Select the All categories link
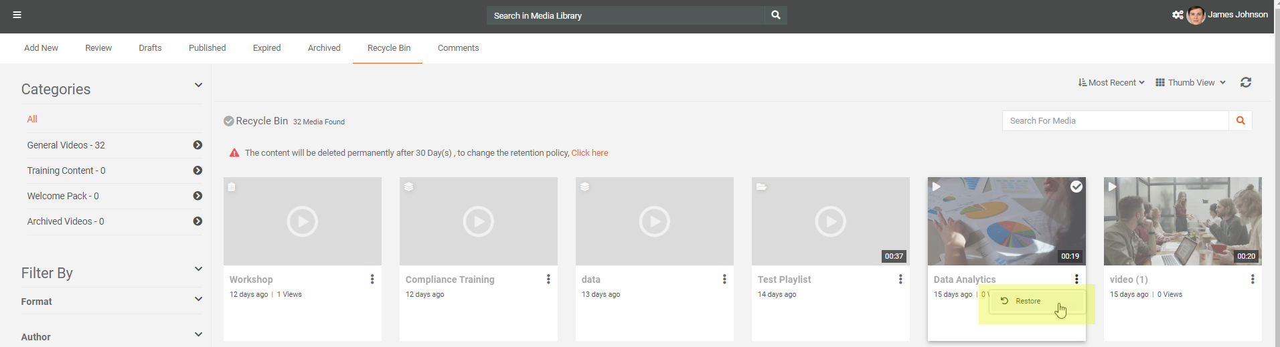The image size is (1280, 347). point(32,119)
